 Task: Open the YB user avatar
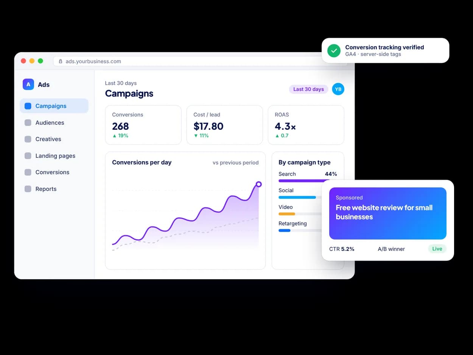[x=338, y=89]
